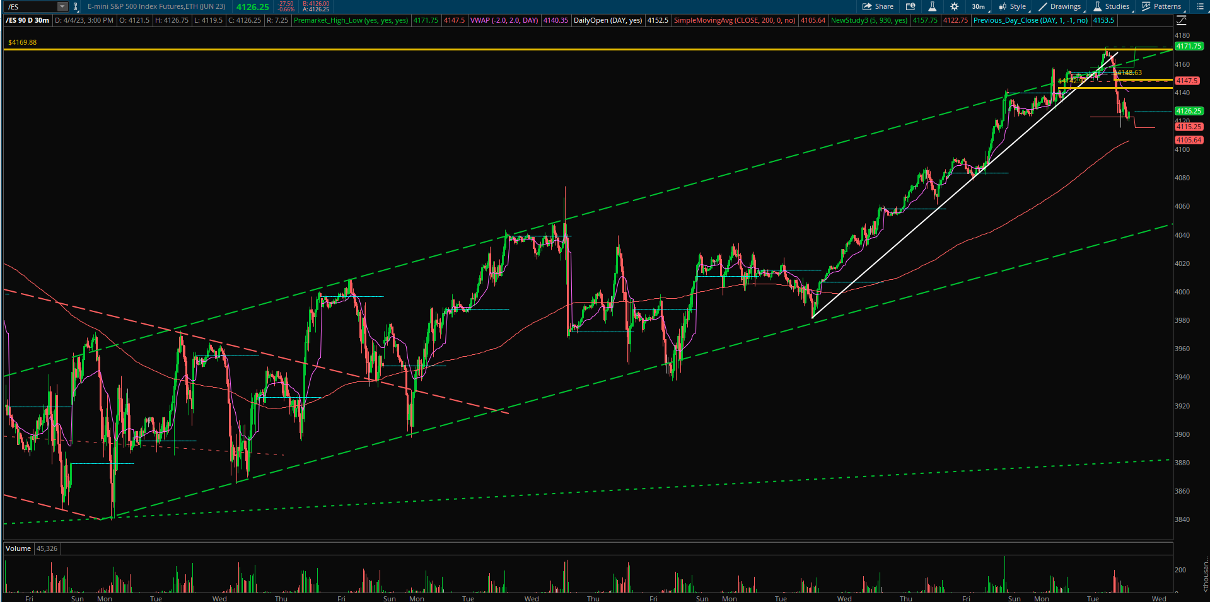Open the Patterns menu
Screen dimensions: 1210x602
point(1161,6)
